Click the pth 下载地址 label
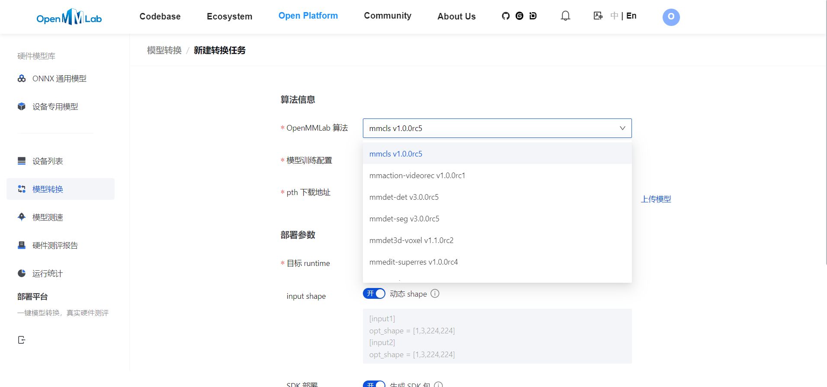The width and height of the screenshot is (827, 387). pos(308,192)
